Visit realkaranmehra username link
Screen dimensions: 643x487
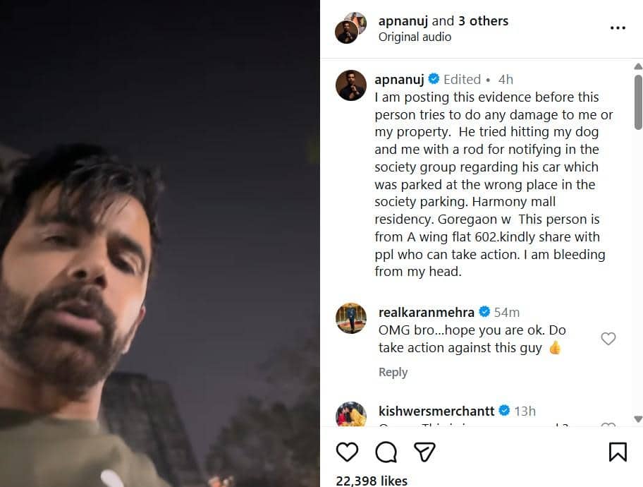(x=426, y=312)
